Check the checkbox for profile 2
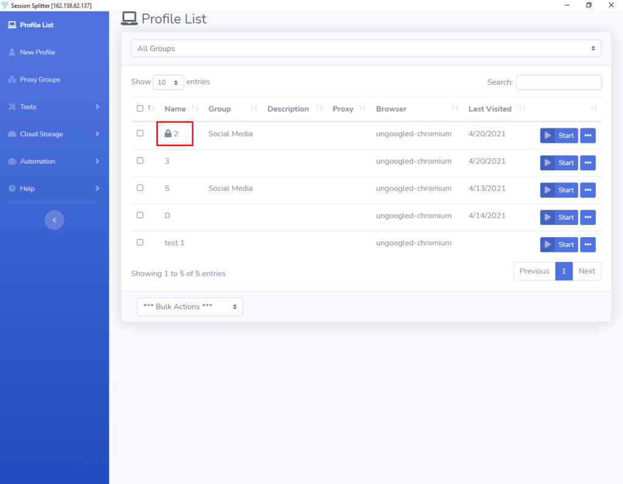 click(x=140, y=133)
